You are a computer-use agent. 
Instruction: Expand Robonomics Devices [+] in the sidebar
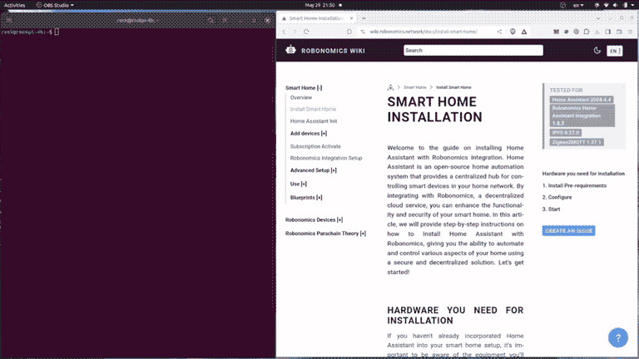point(314,219)
